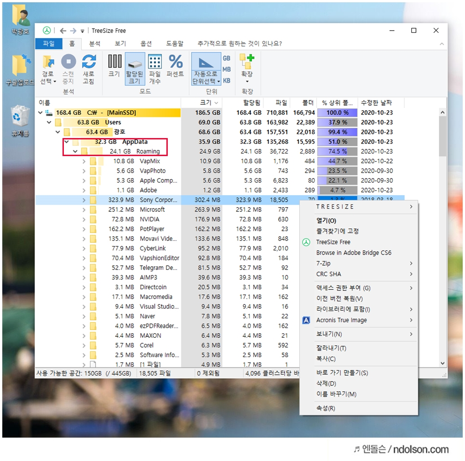Click the 74.5 % bar for Roaming
The width and height of the screenshot is (465, 461).
pyautogui.click(x=337, y=151)
